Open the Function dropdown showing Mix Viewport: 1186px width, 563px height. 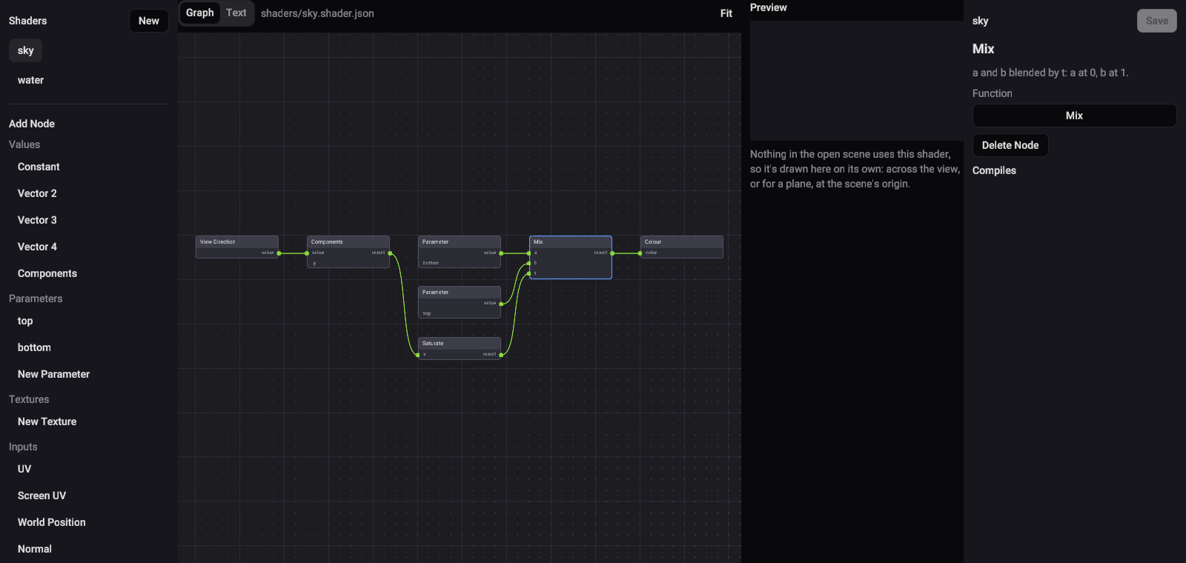tap(1074, 116)
